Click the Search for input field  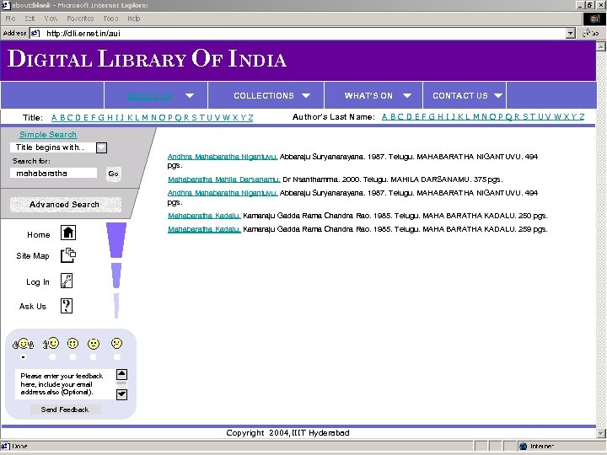pyautogui.click(x=53, y=173)
